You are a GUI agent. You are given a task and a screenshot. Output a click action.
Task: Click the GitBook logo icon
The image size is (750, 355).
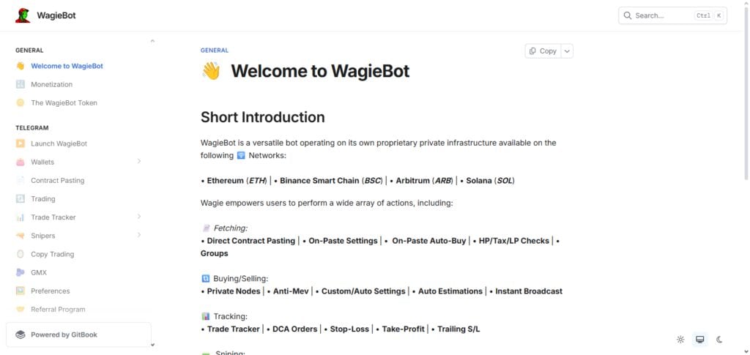point(20,335)
